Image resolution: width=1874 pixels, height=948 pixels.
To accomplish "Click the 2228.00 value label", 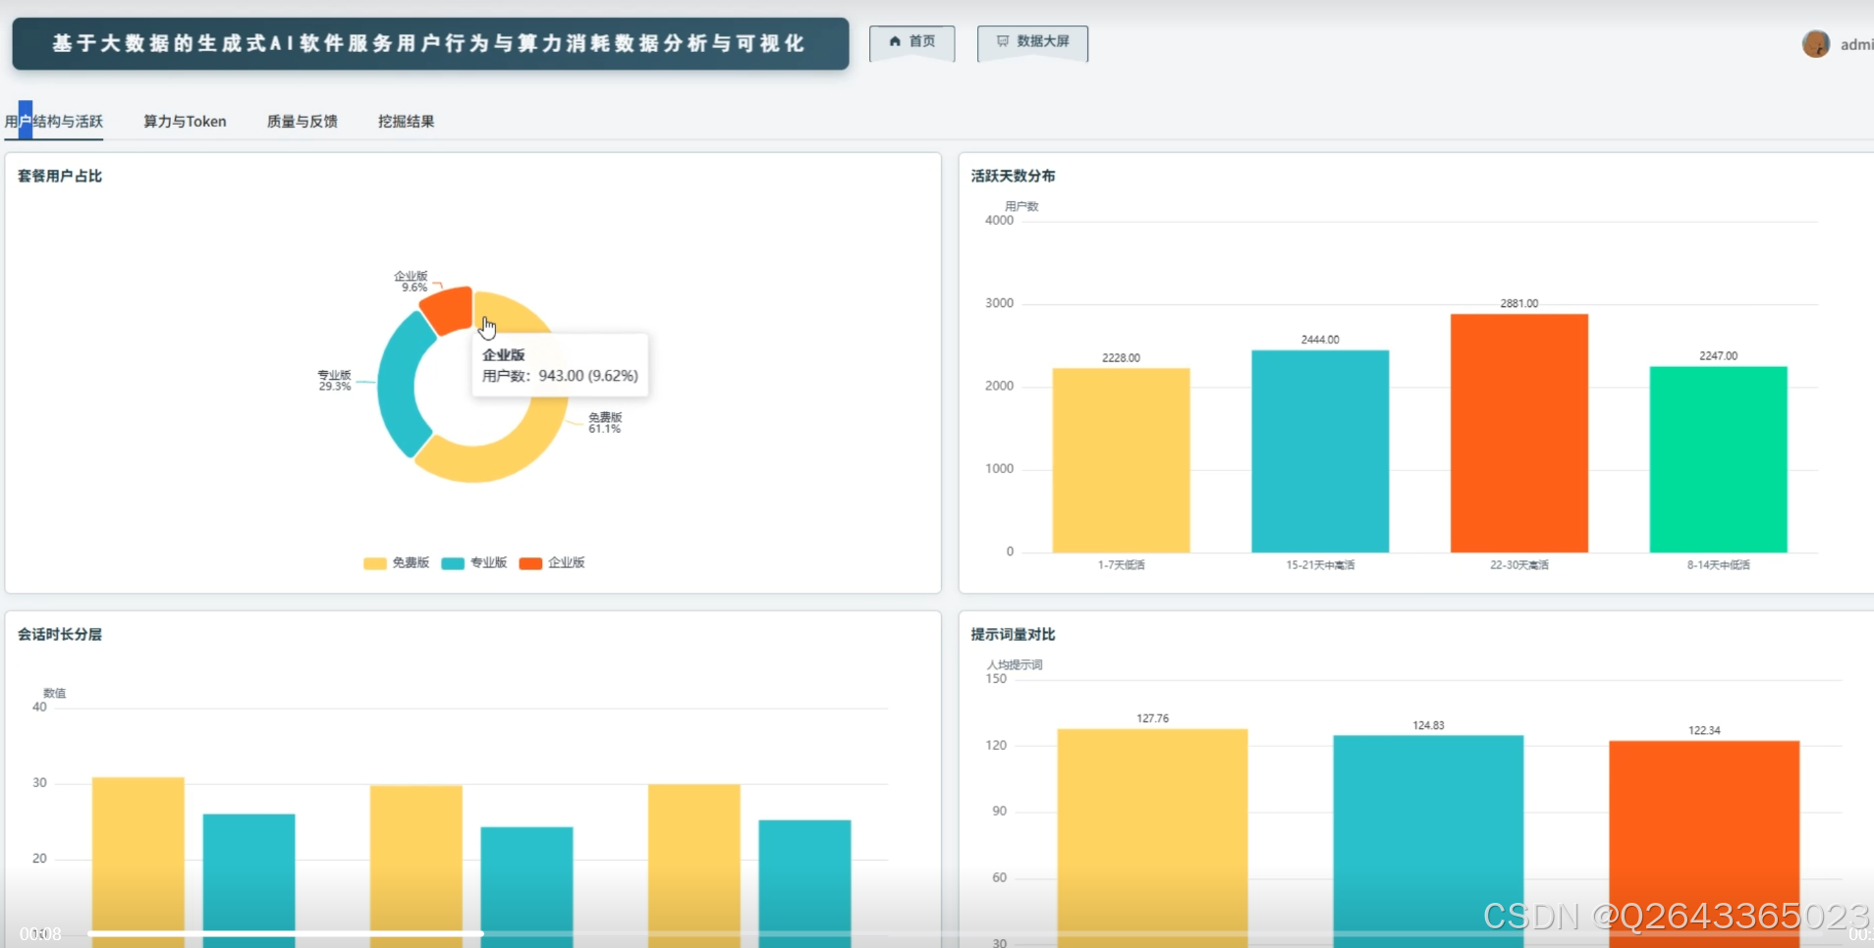I will (1121, 358).
